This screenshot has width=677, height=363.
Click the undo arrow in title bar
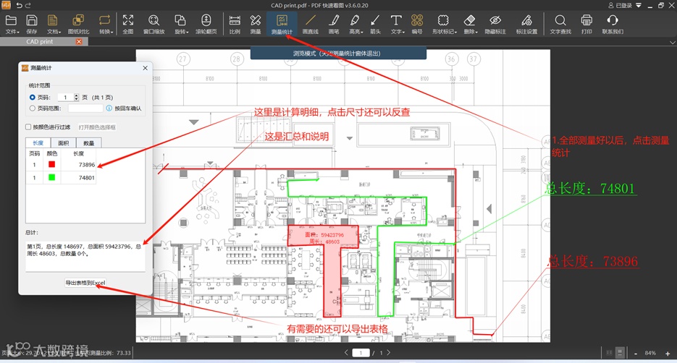(20, 5)
